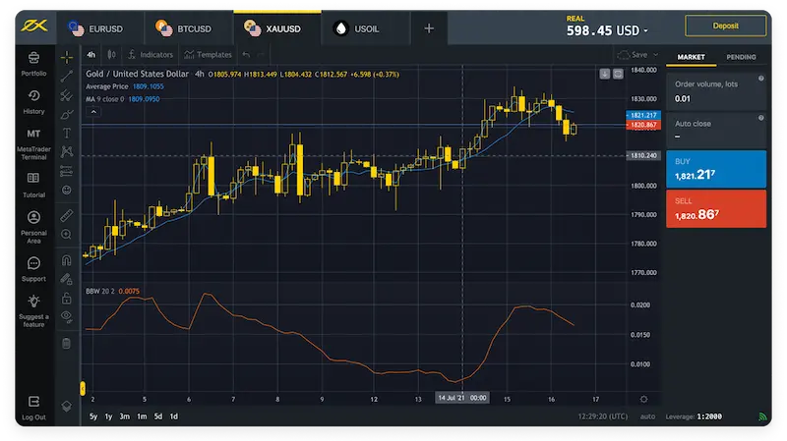Select the trend line drawing tool
The height and width of the screenshot is (441, 787).
click(67, 75)
